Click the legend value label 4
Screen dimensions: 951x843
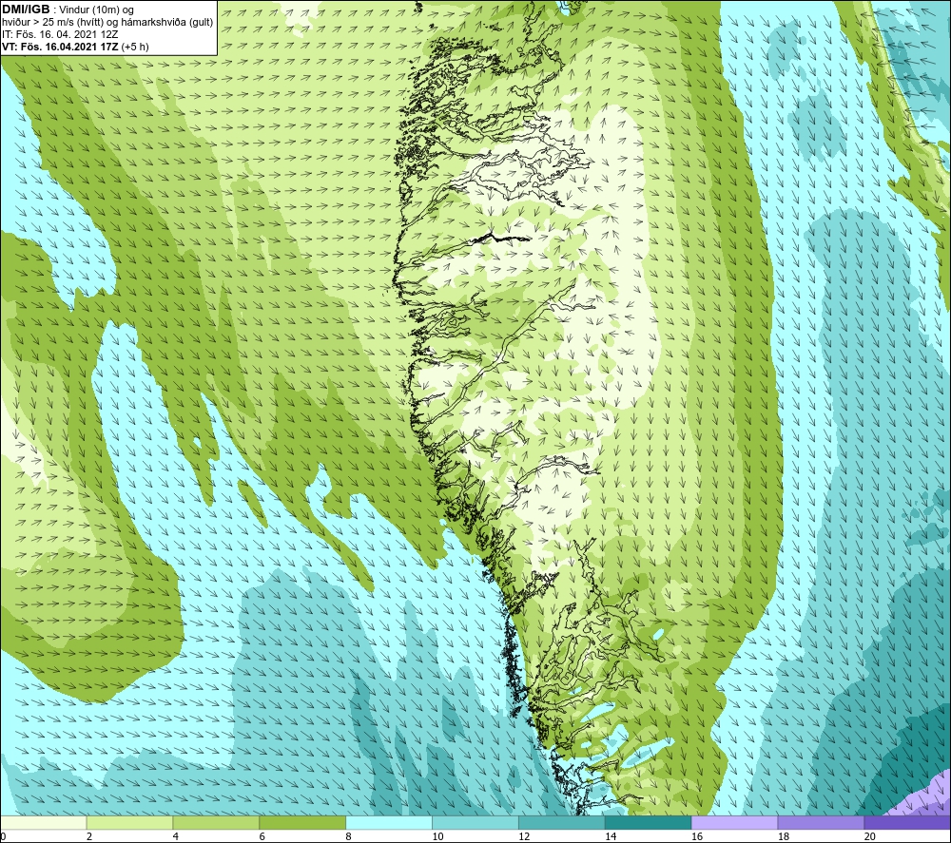tap(175, 836)
